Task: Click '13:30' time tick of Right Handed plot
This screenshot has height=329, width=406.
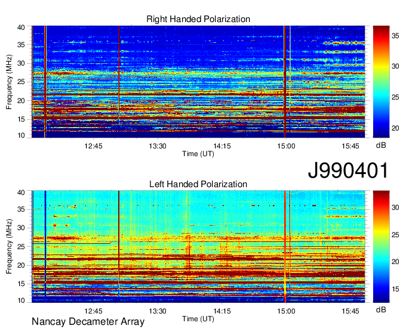Action: pos(158,146)
